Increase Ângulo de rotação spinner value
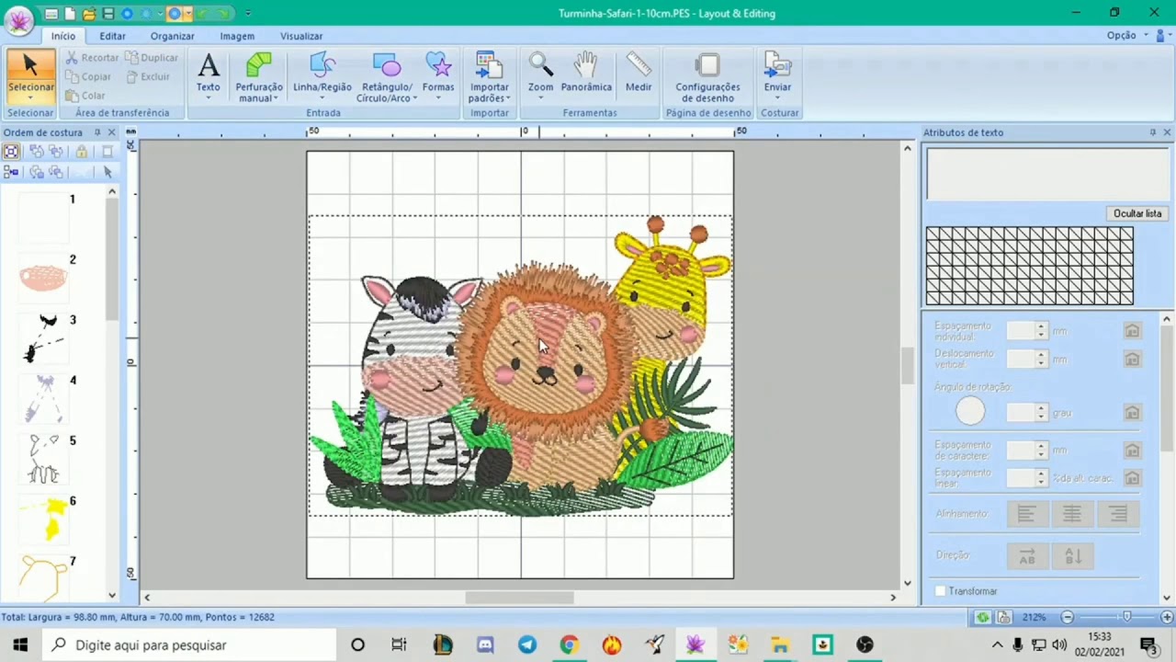1176x662 pixels. pyautogui.click(x=1041, y=409)
